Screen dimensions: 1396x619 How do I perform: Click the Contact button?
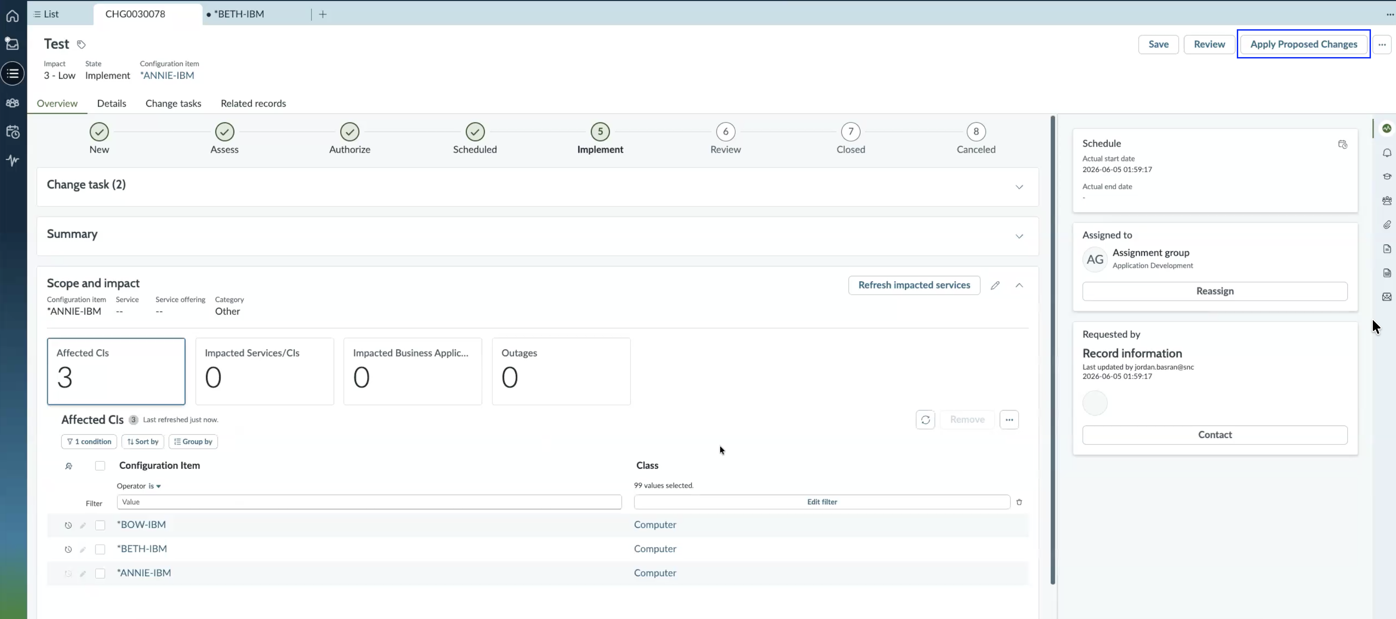click(1215, 435)
